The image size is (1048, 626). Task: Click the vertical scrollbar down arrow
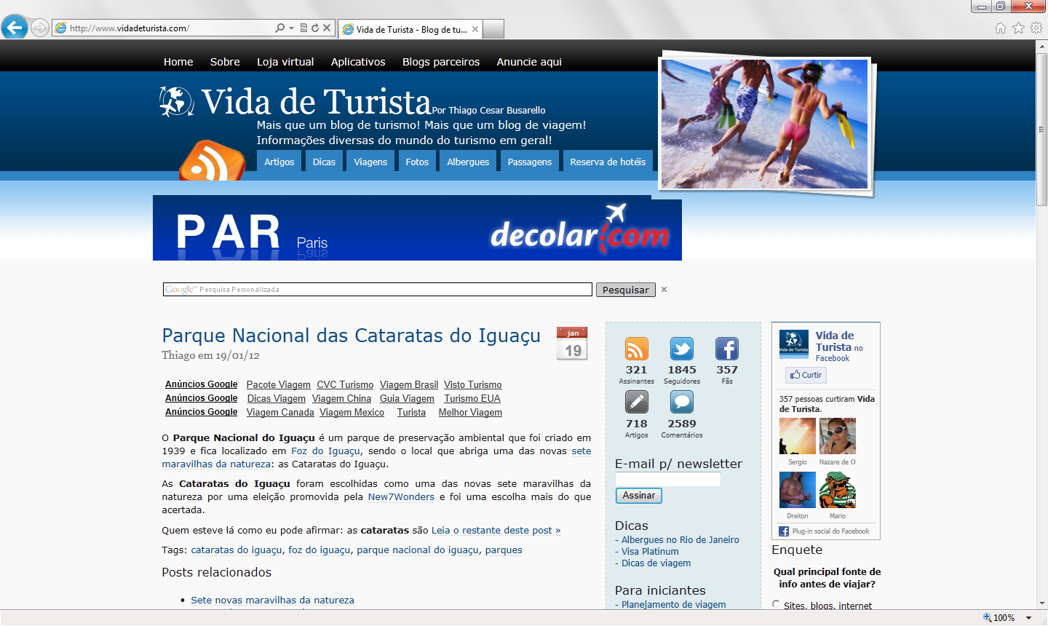click(1041, 603)
